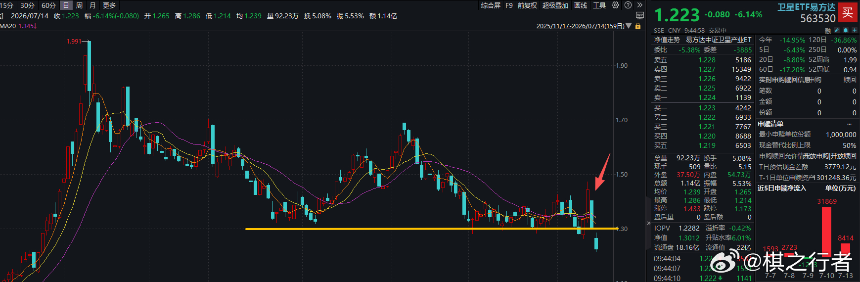Select the 60分 timeframe tab
Image resolution: width=860 pixels, height=282 pixels.
pyautogui.click(x=48, y=5)
